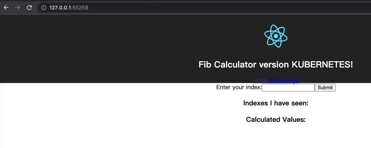Click the "Enter your index:" label

tap(239, 87)
